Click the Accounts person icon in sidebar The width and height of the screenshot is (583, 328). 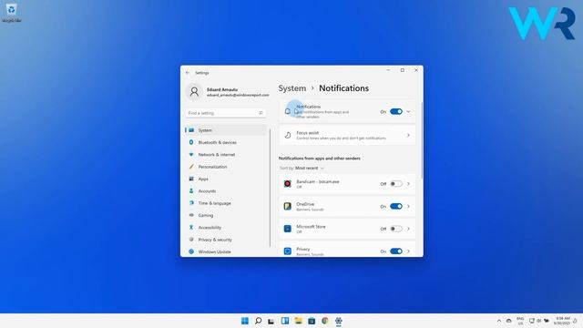click(x=191, y=190)
